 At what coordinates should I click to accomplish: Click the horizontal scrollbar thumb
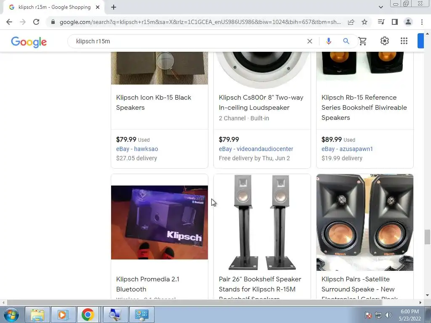pyautogui.click(x=194, y=303)
